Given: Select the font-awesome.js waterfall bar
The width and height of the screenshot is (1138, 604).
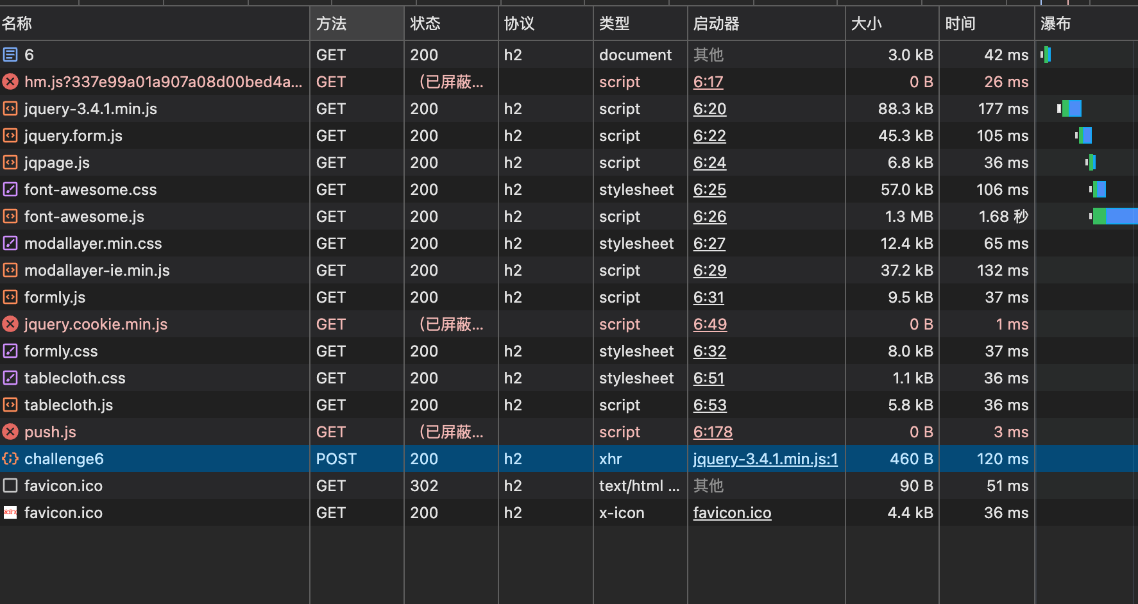Looking at the screenshot, I should tap(1116, 217).
